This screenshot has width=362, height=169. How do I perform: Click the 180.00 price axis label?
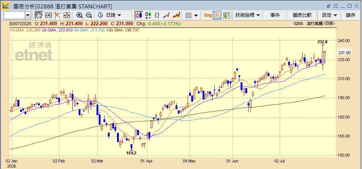click(344, 117)
